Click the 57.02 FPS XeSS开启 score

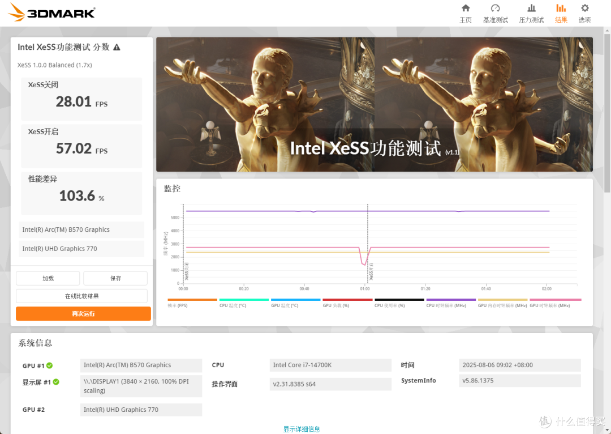[81, 148]
